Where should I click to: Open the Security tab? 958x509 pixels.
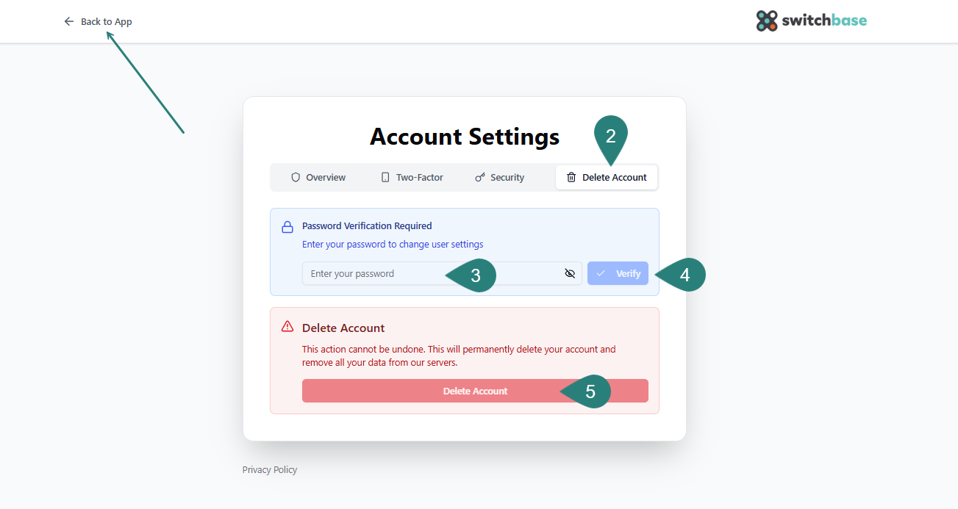click(x=499, y=177)
